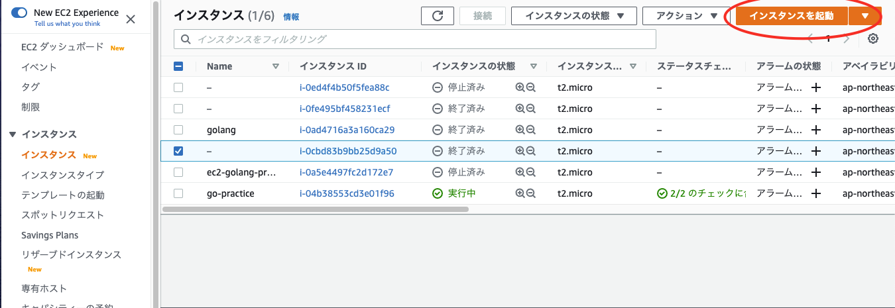Screen dimensions: 895x308
Task: Open instance link i-0ad4716a3a160ca29
Action: click(x=347, y=130)
